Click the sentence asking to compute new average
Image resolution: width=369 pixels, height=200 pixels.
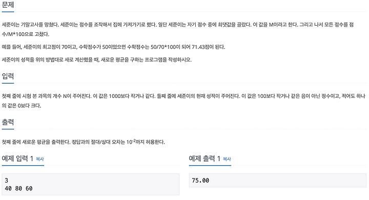point(97,59)
